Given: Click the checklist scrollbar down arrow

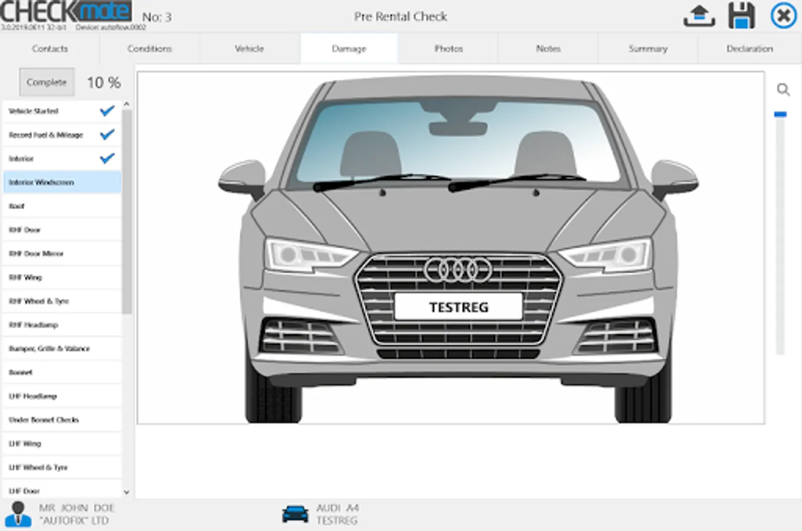Looking at the screenshot, I should [126, 491].
